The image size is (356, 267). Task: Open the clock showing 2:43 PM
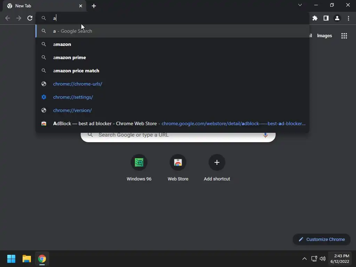(x=340, y=259)
